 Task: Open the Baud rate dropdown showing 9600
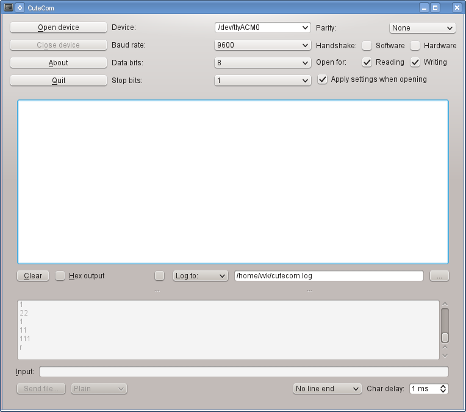pos(262,45)
